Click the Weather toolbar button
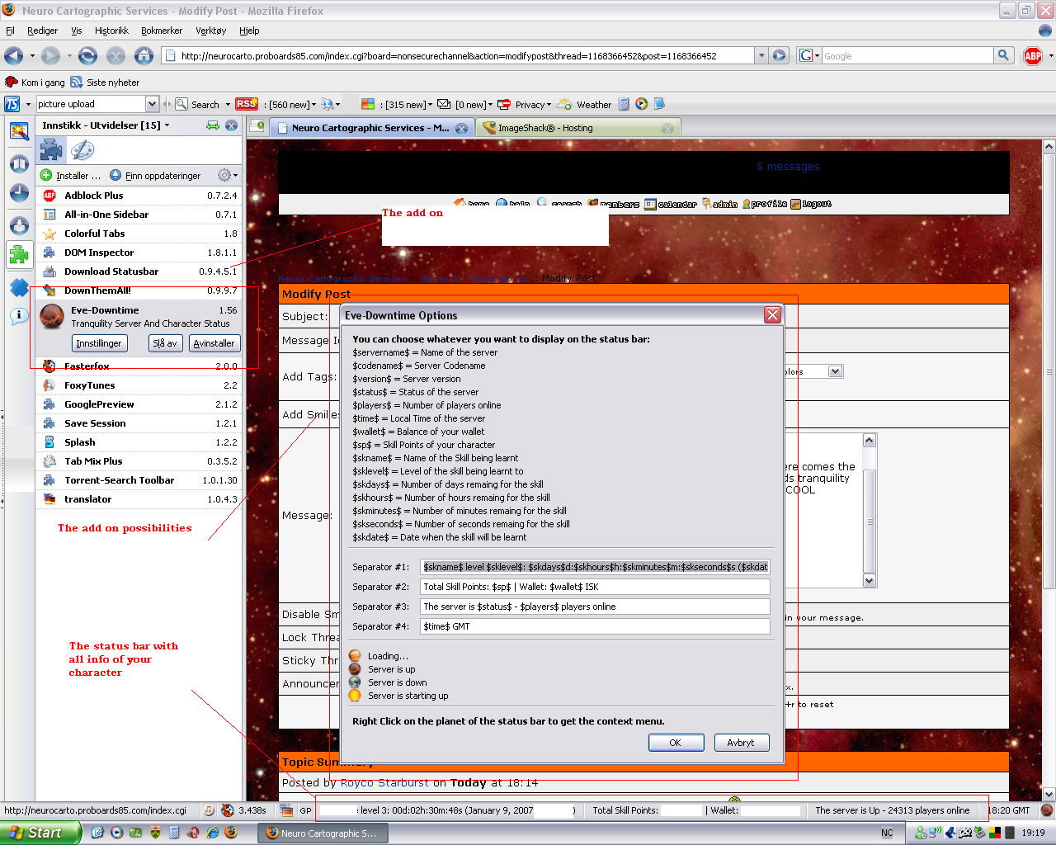This screenshot has height=845, width=1056. (584, 105)
